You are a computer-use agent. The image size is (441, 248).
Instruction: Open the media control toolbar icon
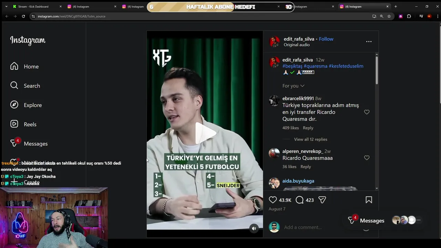pyautogui.click(x=421, y=16)
